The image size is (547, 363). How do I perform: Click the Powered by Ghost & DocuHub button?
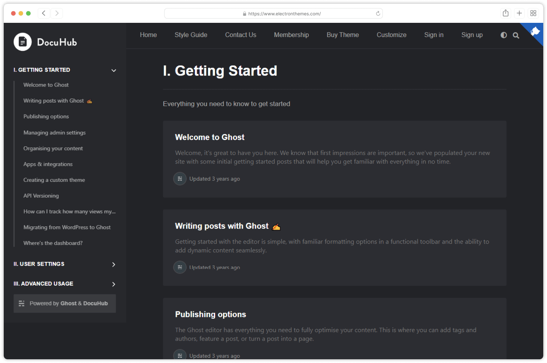point(65,303)
